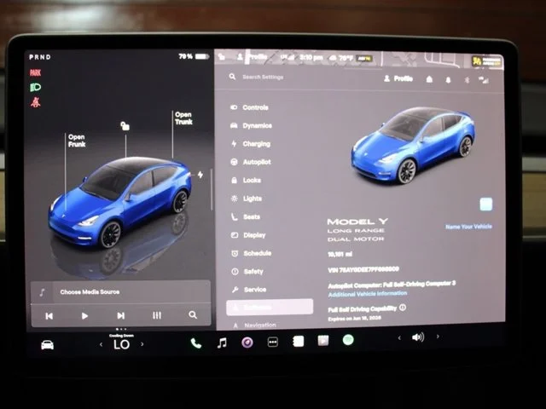Open climate controls via LO temperature
Viewport: 546px width, 409px height.
[121, 344]
